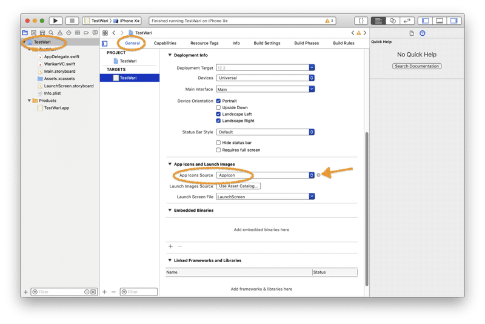Enable Hide status bar

[218, 143]
